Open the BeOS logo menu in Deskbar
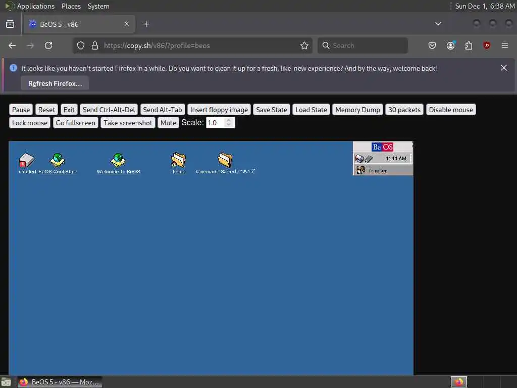517x388 pixels. [x=382, y=147]
